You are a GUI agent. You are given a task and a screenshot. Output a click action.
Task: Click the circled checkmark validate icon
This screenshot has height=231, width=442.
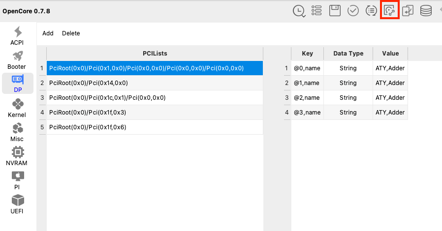click(x=353, y=11)
